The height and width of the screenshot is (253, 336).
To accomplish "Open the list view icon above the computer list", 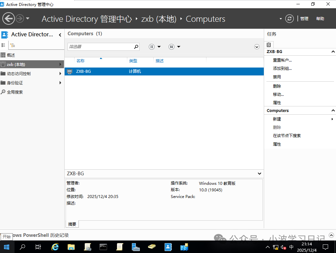I will (x=151, y=47).
